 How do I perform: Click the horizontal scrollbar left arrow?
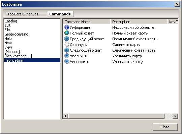[x=65, y=116]
